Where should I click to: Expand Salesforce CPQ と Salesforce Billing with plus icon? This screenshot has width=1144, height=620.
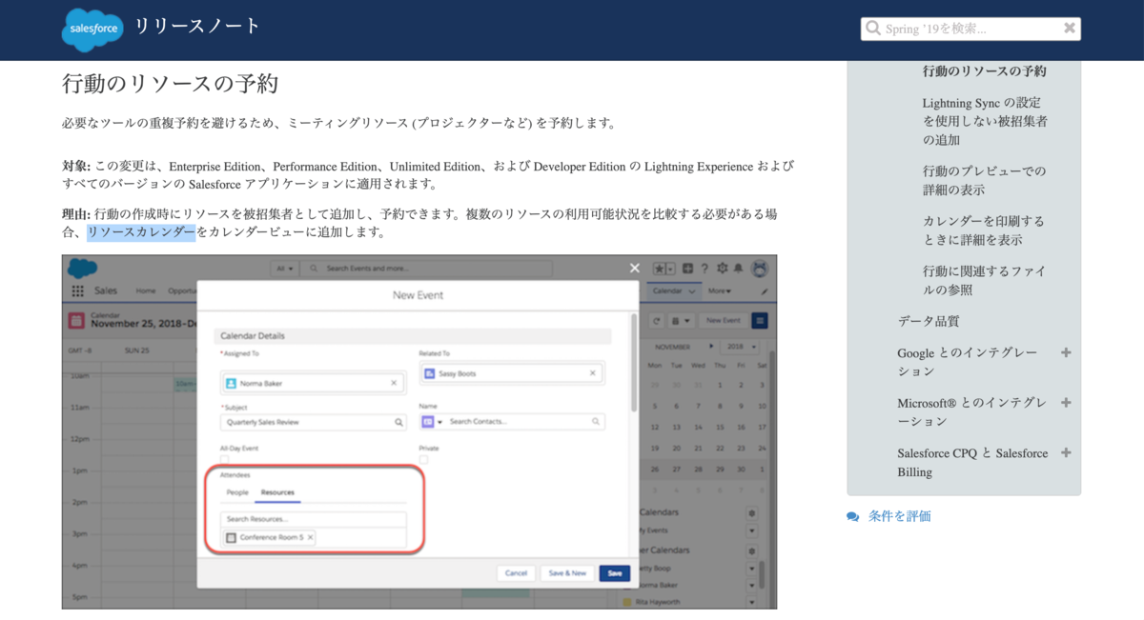(x=1066, y=452)
